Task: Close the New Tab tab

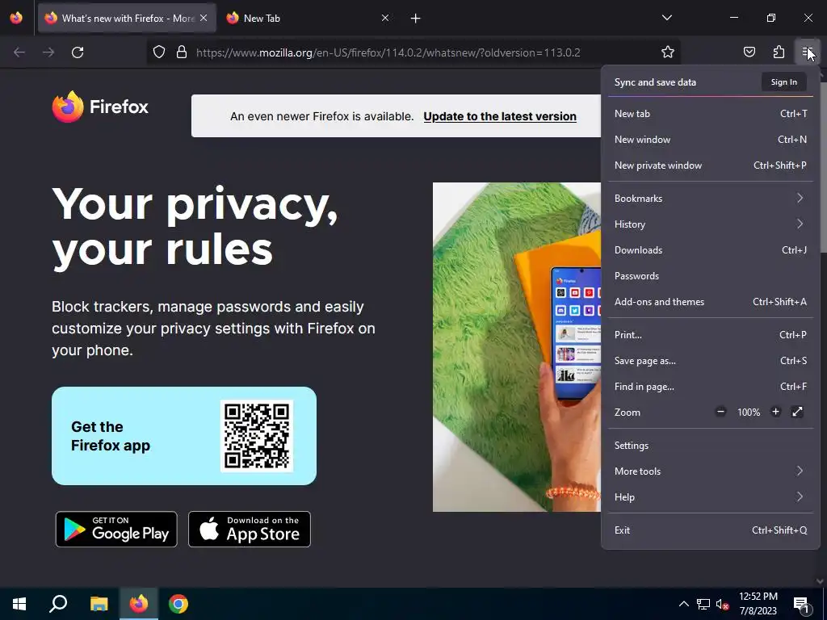Action: pos(385,18)
